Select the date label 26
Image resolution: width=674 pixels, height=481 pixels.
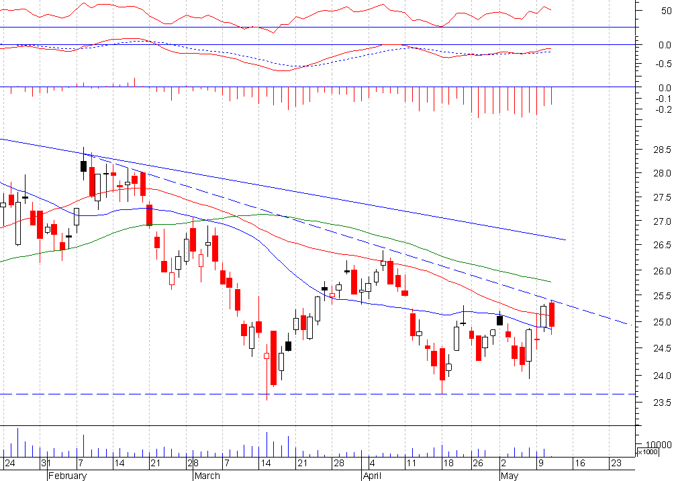click(x=477, y=464)
